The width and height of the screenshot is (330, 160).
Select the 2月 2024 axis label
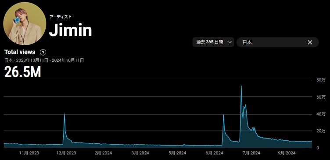(103, 153)
